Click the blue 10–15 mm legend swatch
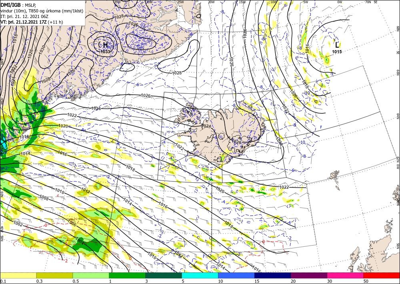 (x=236, y=276)
